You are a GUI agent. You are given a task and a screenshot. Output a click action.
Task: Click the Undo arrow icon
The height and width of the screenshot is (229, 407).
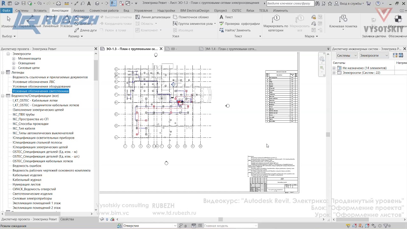pos(39,3)
